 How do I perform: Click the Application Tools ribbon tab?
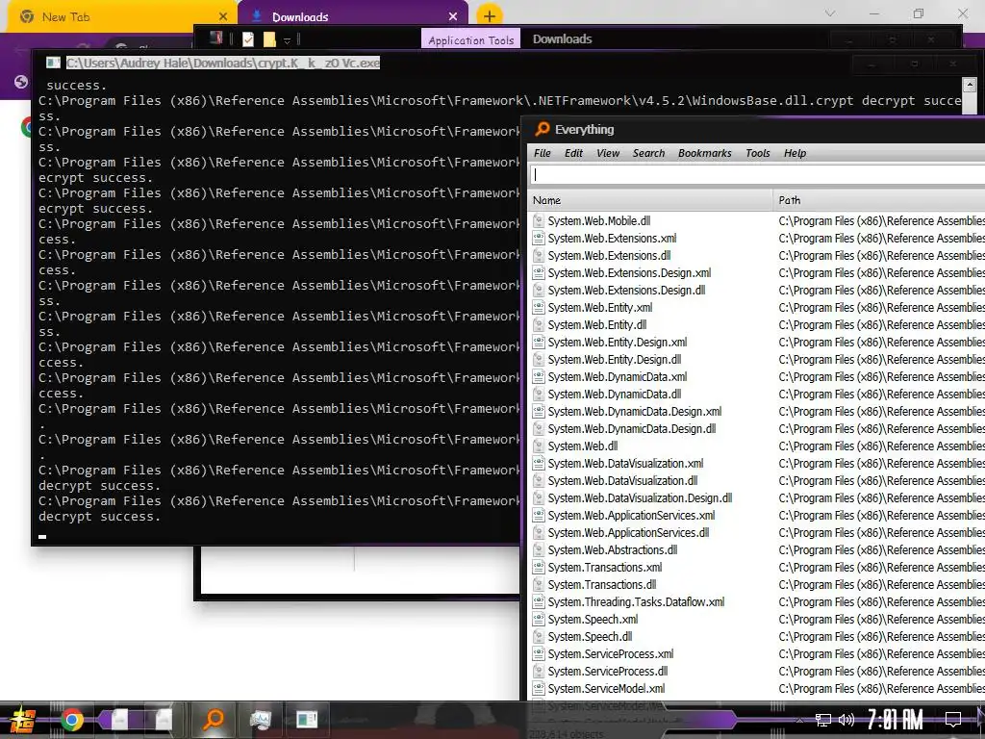pyautogui.click(x=470, y=39)
